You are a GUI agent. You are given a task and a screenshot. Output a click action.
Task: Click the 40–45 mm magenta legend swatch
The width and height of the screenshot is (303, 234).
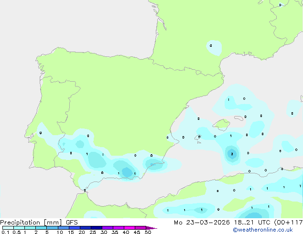[130, 228]
